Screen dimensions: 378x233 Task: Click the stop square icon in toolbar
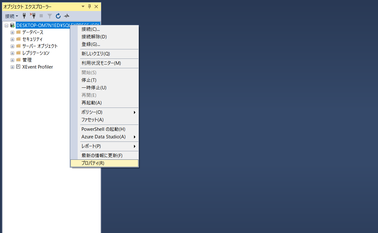41,16
